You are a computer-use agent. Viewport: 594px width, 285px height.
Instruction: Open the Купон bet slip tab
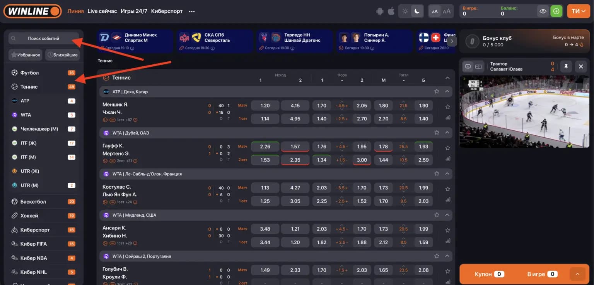tap(488, 274)
